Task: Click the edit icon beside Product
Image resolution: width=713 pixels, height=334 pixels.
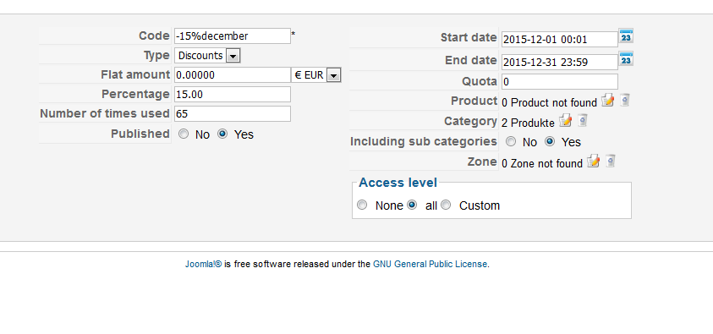Action: pyautogui.click(x=607, y=100)
